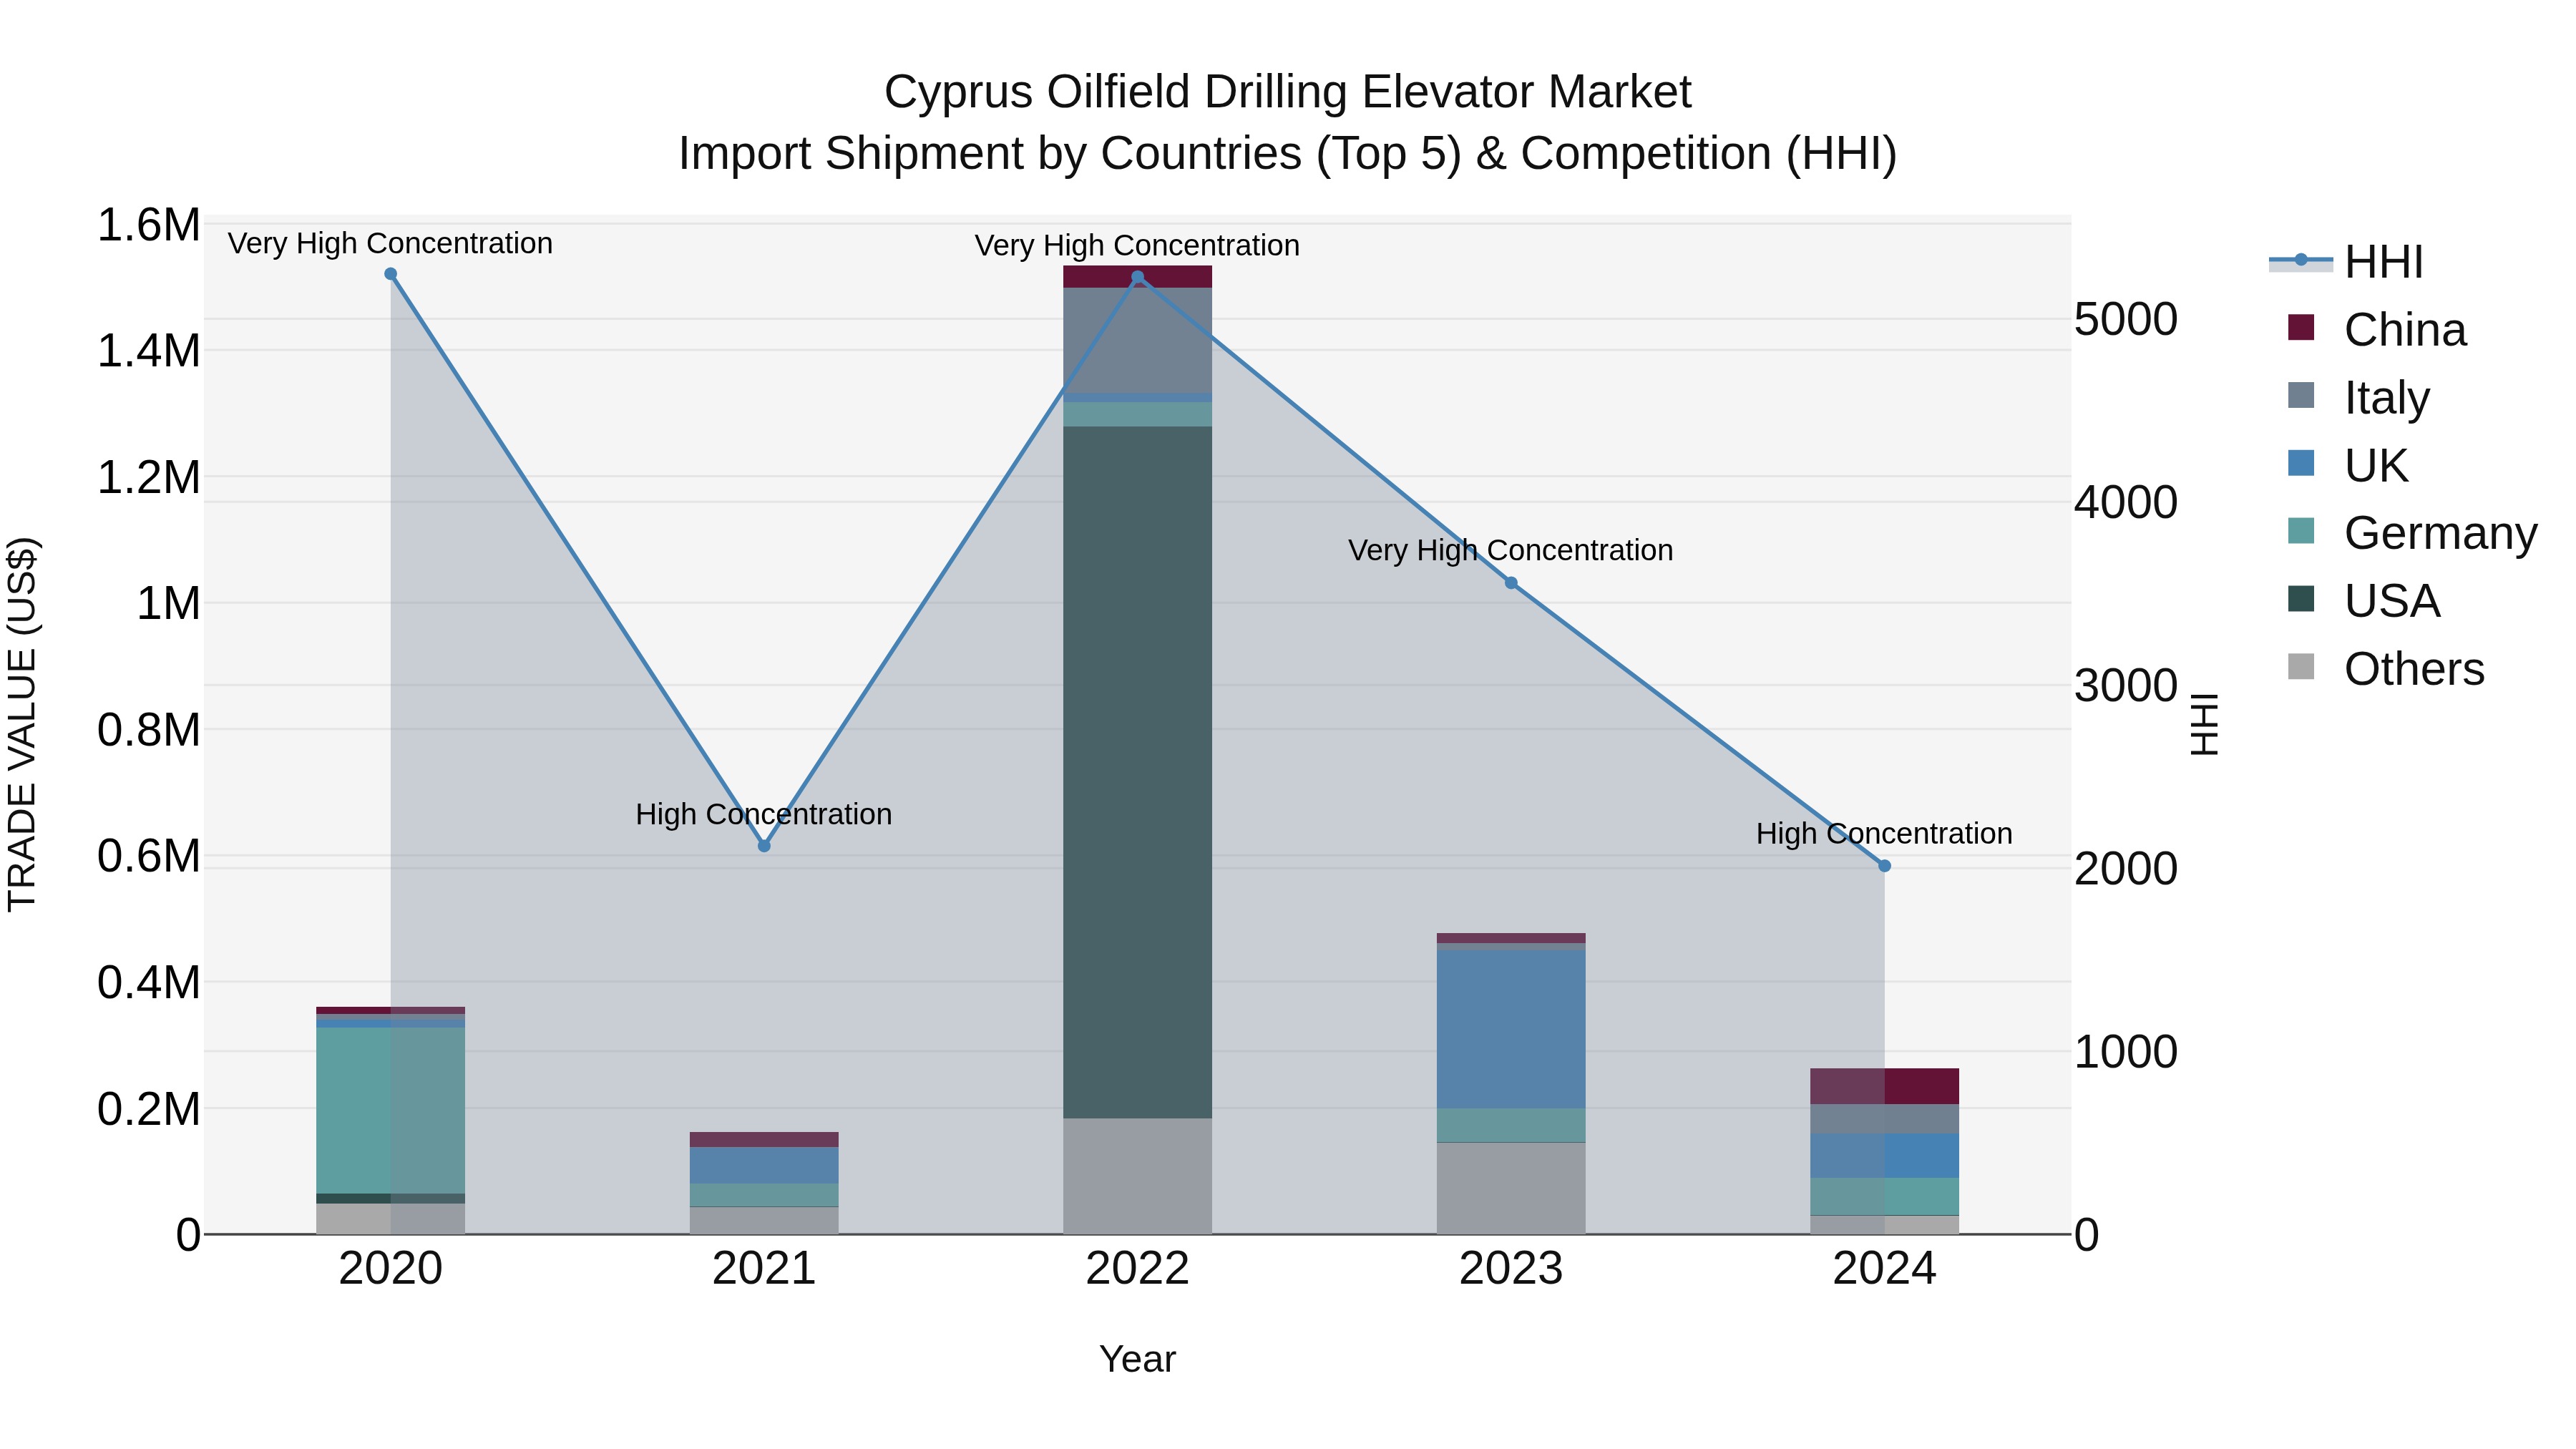Click the 'Very High Concentration' label near 2023
The height and width of the screenshot is (1449, 2576).
click(1511, 551)
